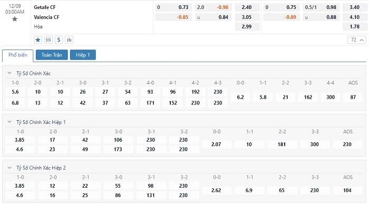Click the blue star favorite icon

pyautogui.click(x=38, y=40)
